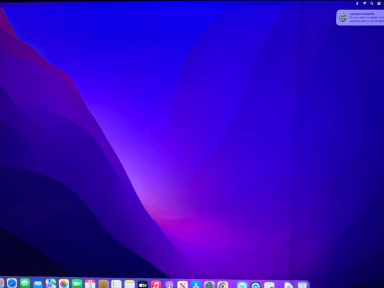Open the Music app in Dock
Screen dimensions: 384x288
pos(156,284)
